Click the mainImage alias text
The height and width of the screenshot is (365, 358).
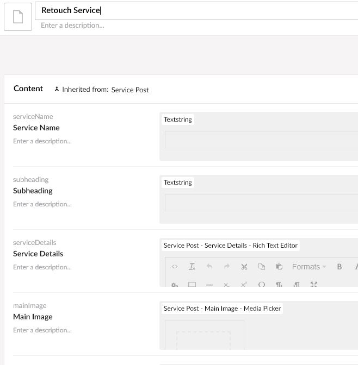(29, 305)
